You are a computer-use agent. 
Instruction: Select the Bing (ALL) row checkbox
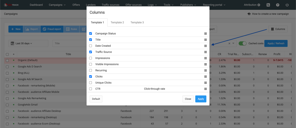(7, 73)
